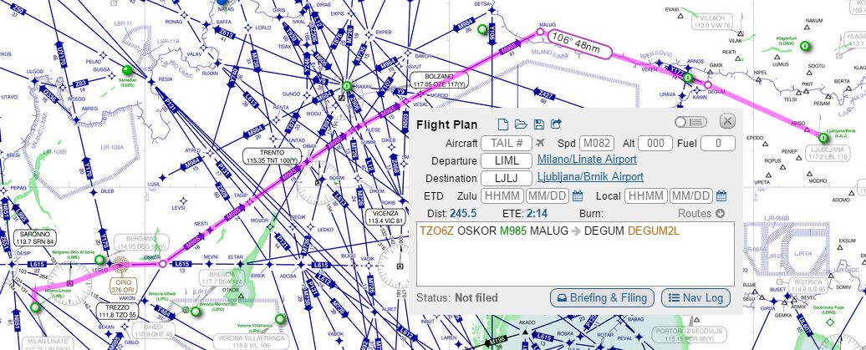This screenshot has width=866, height=350.
Task: Open the Local date calendar picker
Action: coord(721,196)
